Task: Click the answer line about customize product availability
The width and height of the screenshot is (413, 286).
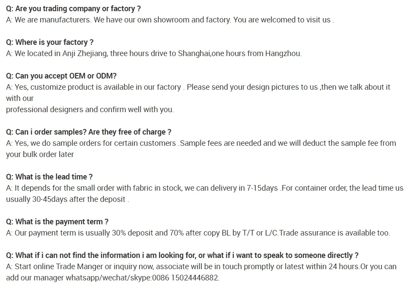Action: (x=198, y=87)
